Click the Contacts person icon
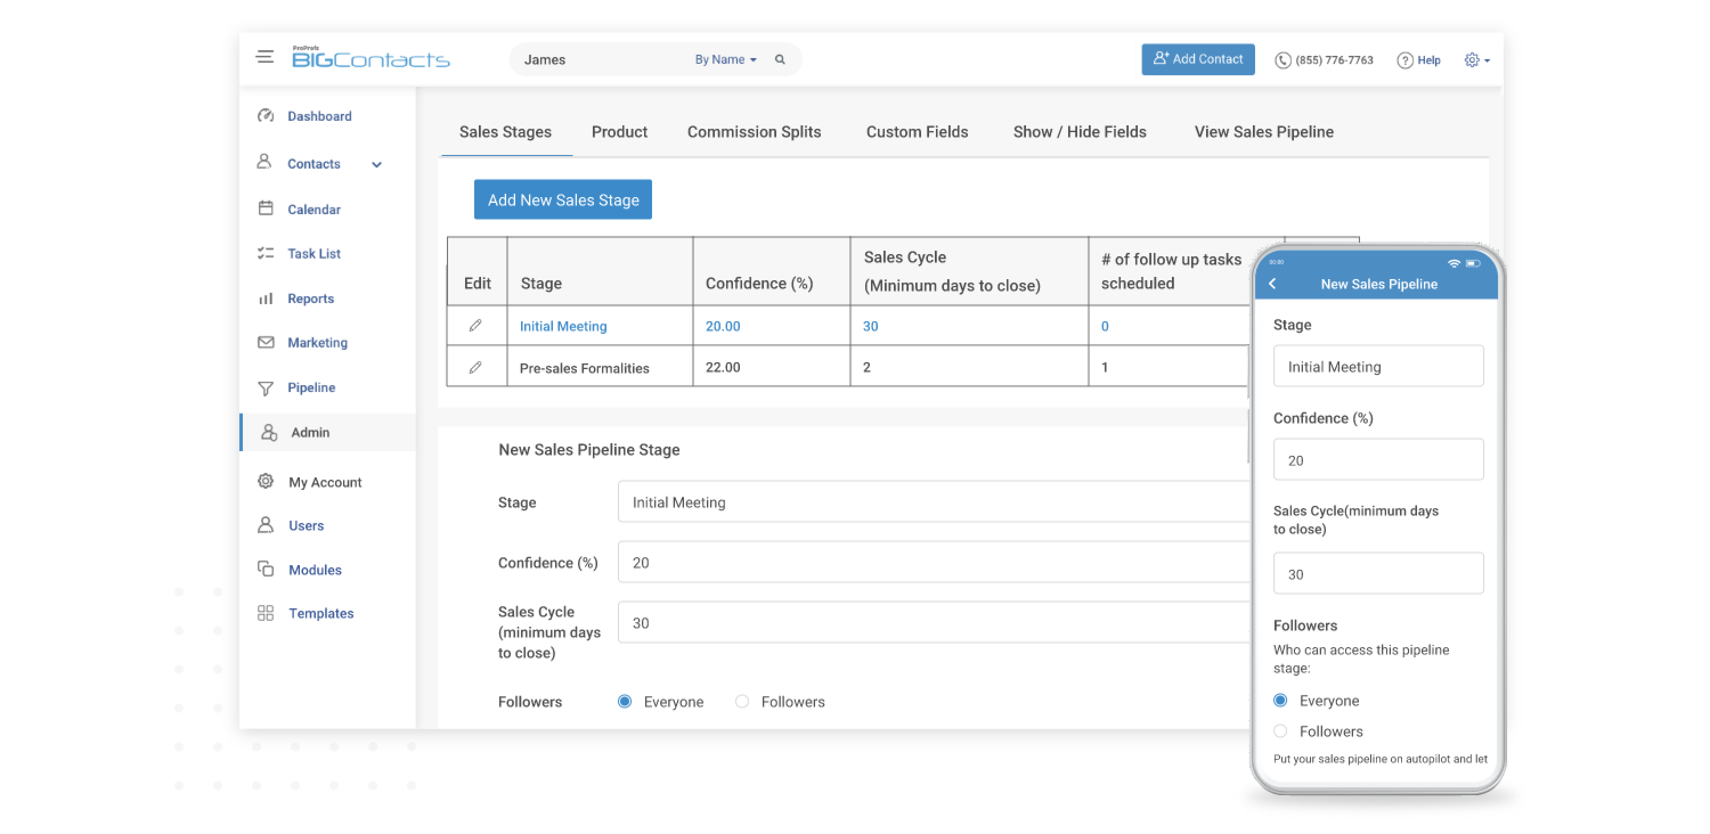The width and height of the screenshot is (1710, 834). 264,162
